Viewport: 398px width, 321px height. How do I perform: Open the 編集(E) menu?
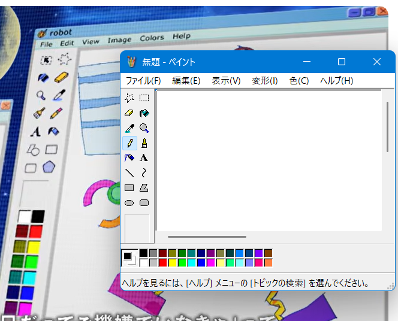point(186,81)
